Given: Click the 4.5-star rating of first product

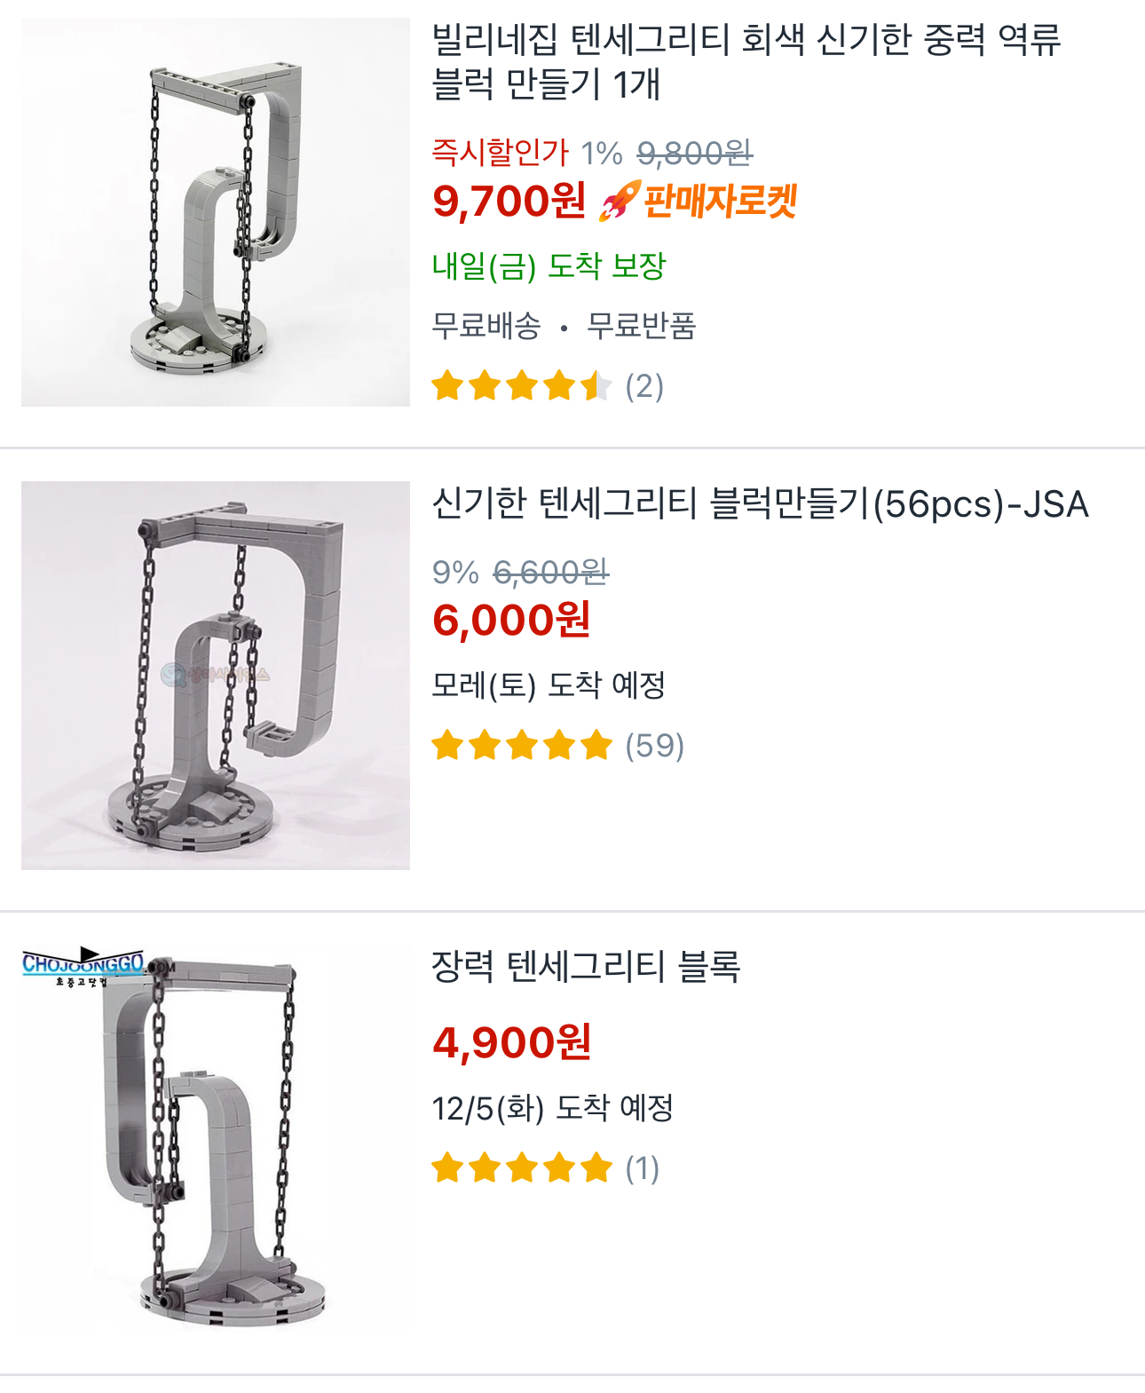Looking at the screenshot, I should (521, 386).
